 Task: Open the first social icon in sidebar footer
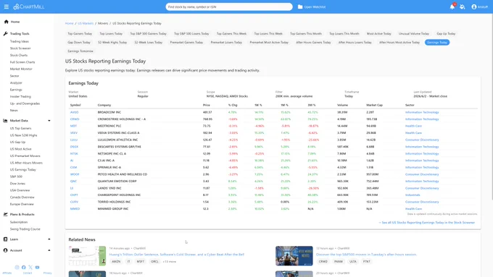tap(17, 268)
